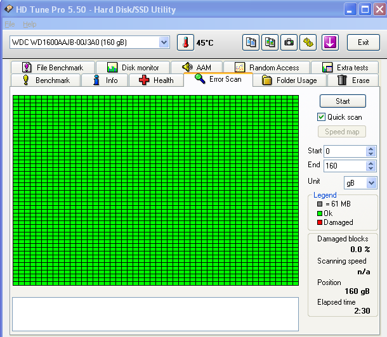This screenshot has height=337, width=387.
Task: Click the gray 61 MB legend swatch
Action: 320,204
